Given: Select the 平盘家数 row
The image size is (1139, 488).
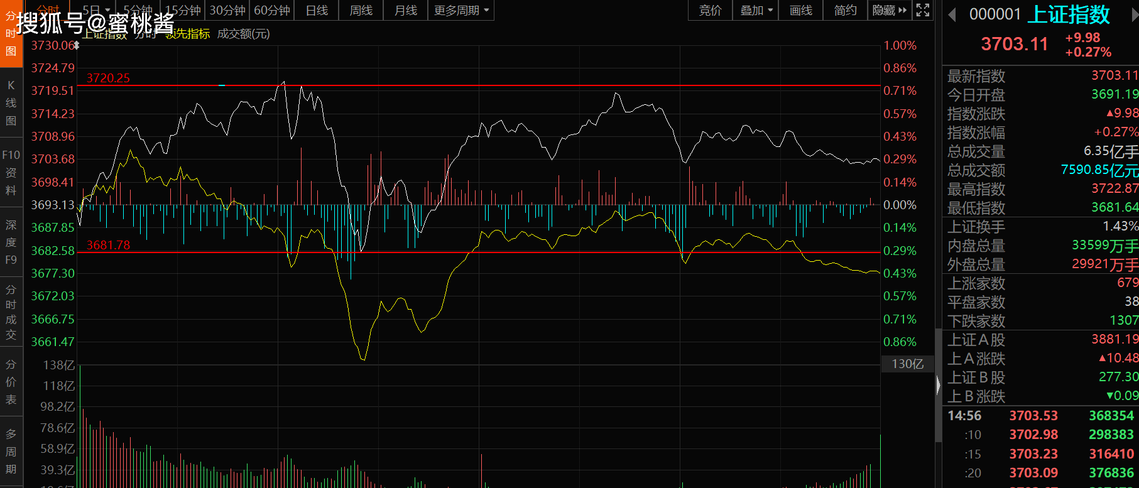Looking at the screenshot, I should 1041,302.
